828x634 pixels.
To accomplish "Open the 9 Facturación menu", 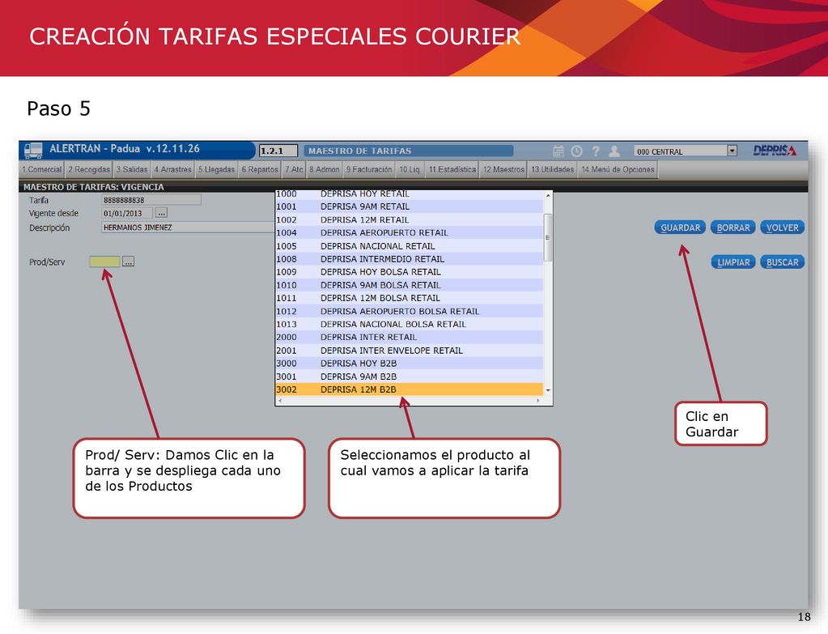I will 369,169.
